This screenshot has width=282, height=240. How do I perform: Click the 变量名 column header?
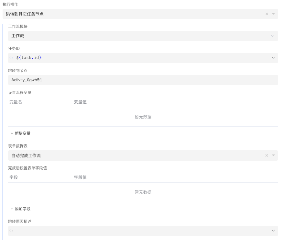(x=16, y=102)
